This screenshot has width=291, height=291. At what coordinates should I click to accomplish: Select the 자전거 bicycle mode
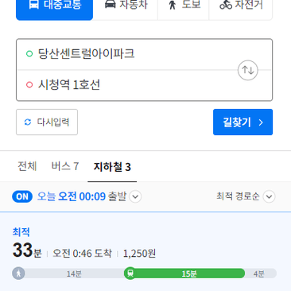[241, 8]
